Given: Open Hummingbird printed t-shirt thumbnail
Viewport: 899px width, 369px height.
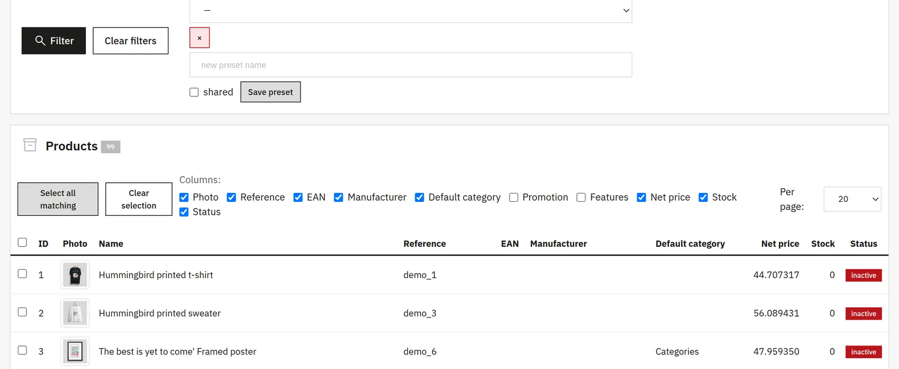Looking at the screenshot, I should (x=75, y=275).
